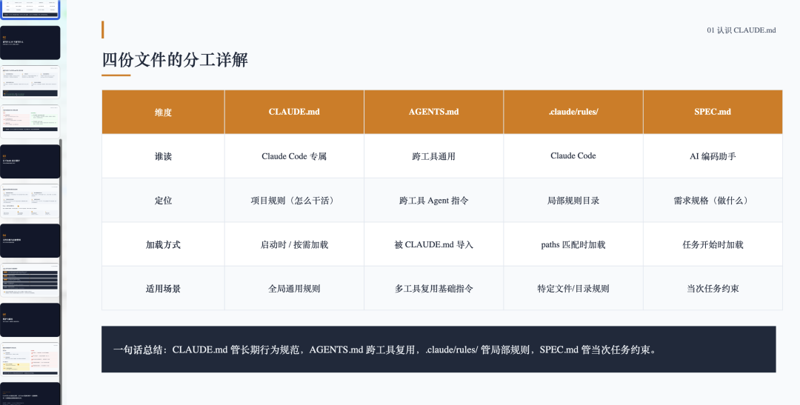Open the dark section slide thumbnail numbered 05

pyautogui.click(x=30, y=320)
